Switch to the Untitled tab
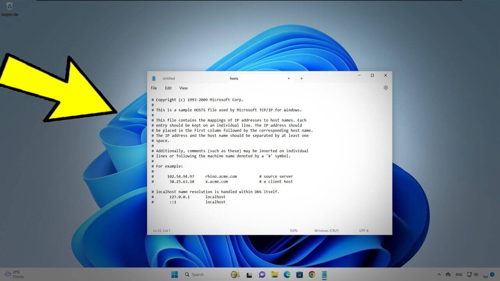This screenshot has width=500, height=281. [x=169, y=78]
